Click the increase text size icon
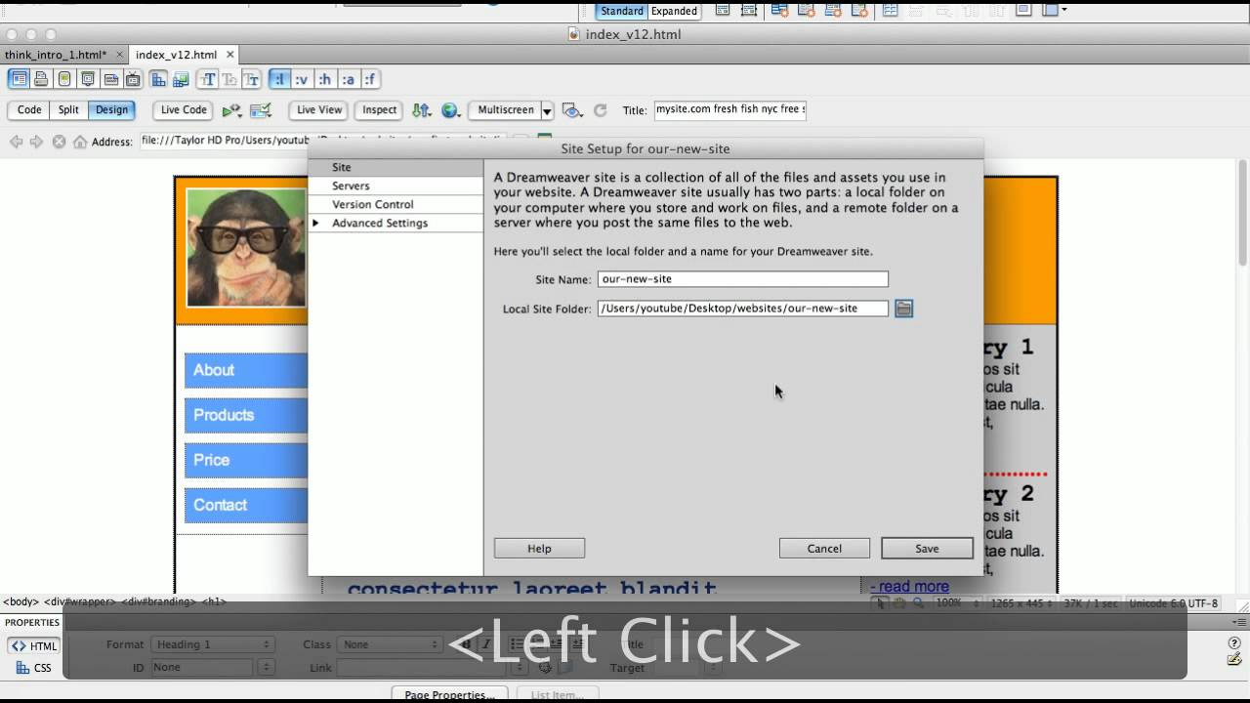Viewport: 1250px width, 703px height. pos(208,79)
